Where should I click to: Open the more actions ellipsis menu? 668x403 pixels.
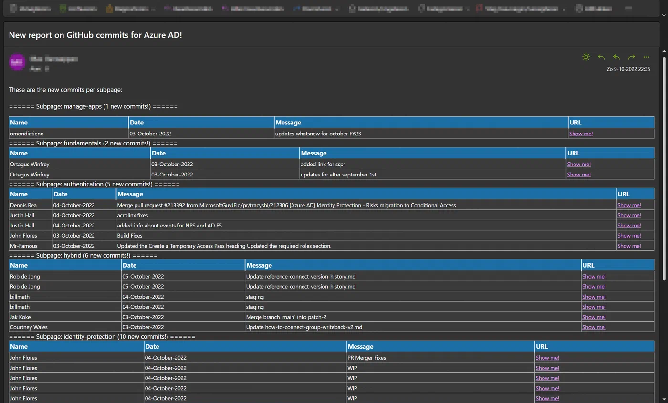[647, 57]
